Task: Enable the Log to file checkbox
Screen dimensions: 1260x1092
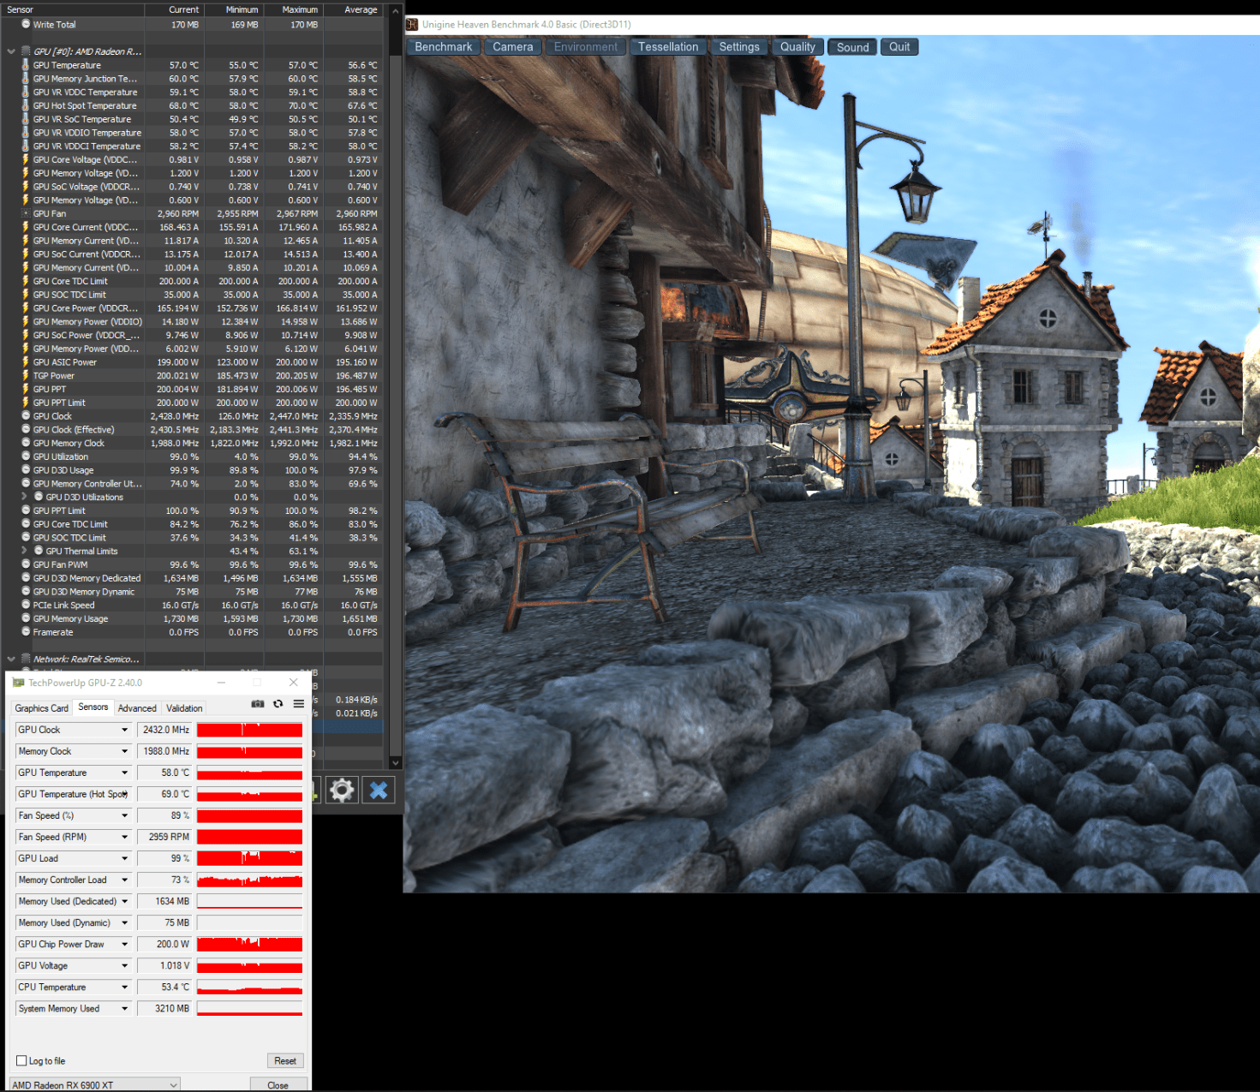Action: pyautogui.click(x=21, y=1060)
